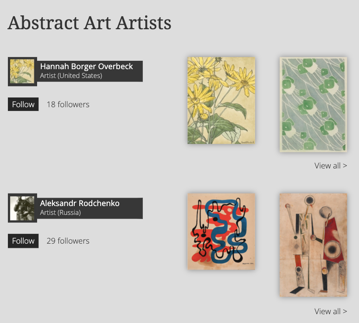
Task: Click the Aleksandr Rodchenko name link
Action: tap(80, 203)
